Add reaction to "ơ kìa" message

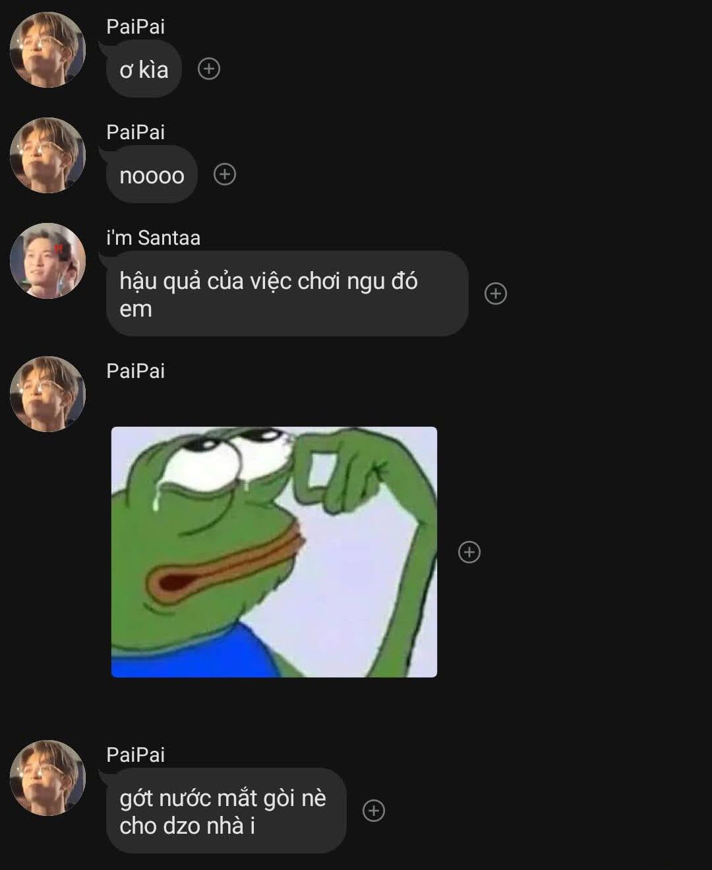[x=209, y=69]
